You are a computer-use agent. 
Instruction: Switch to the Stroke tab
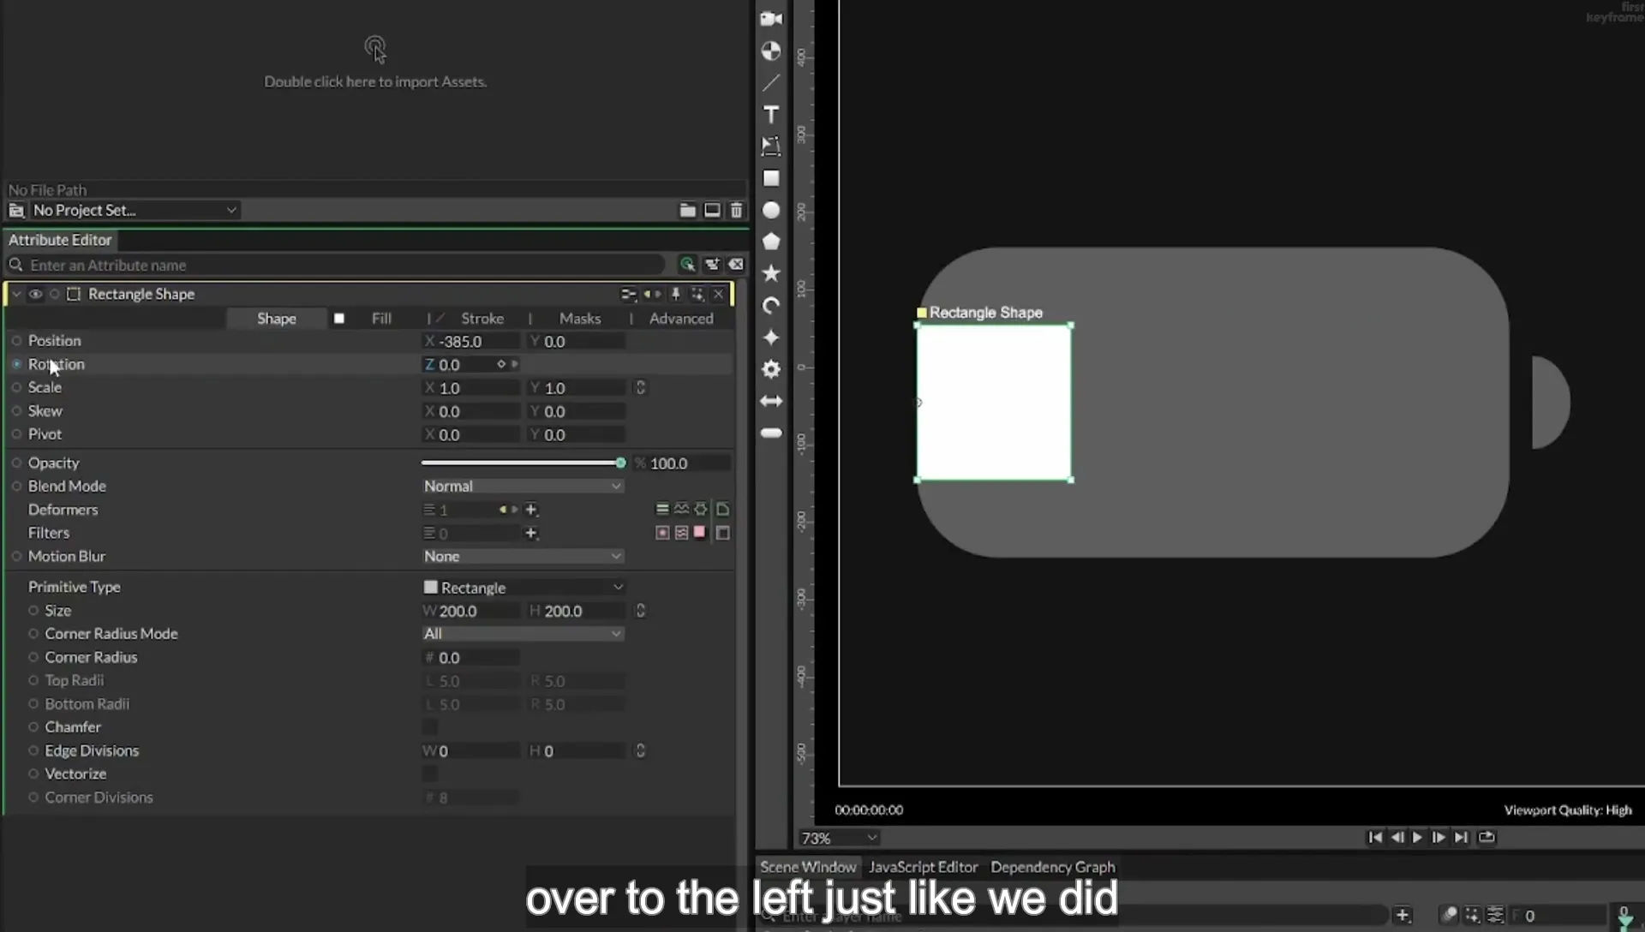tap(482, 319)
